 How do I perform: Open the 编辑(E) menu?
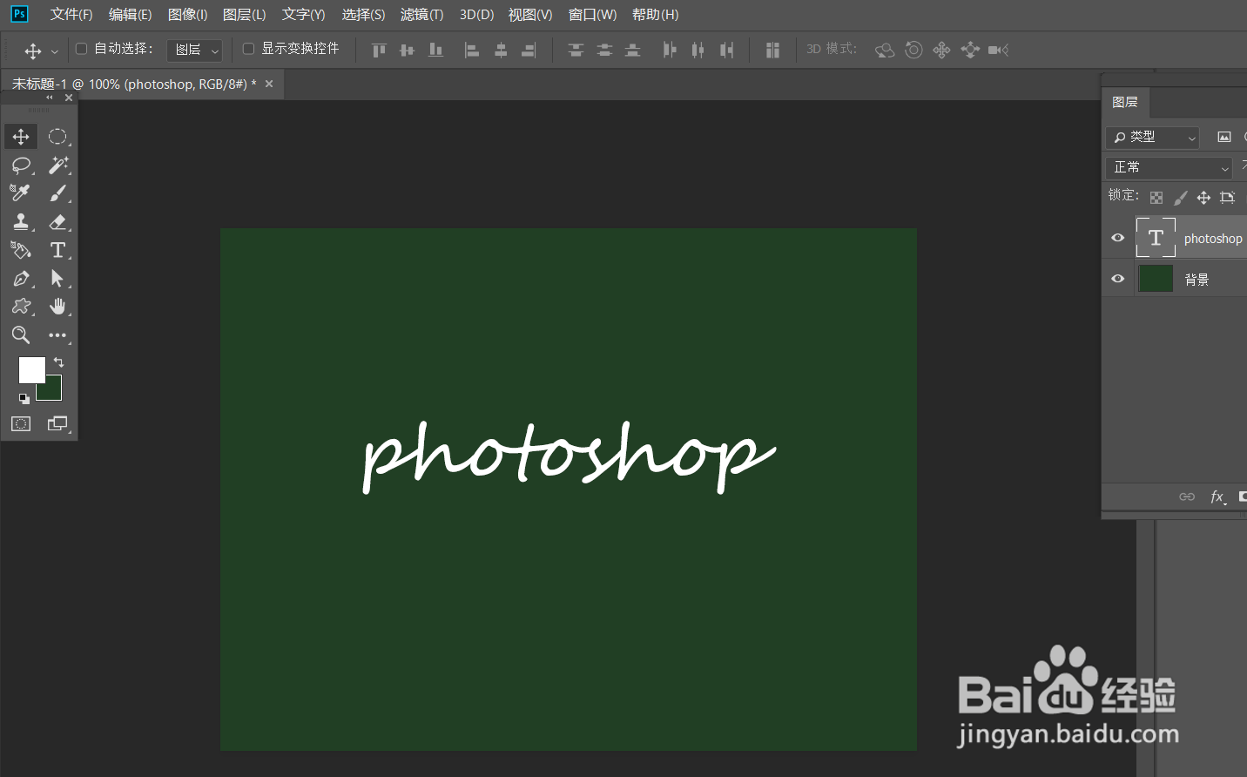(130, 15)
